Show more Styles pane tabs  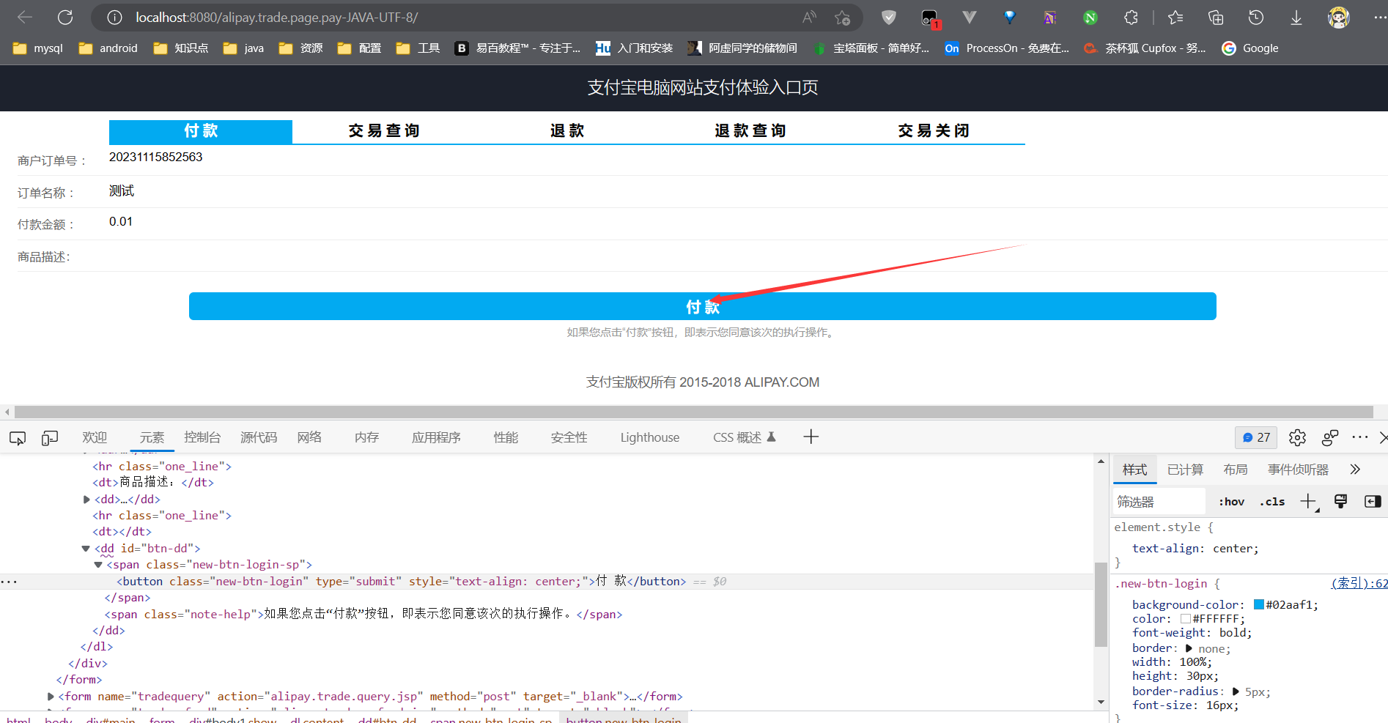pyautogui.click(x=1355, y=470)
